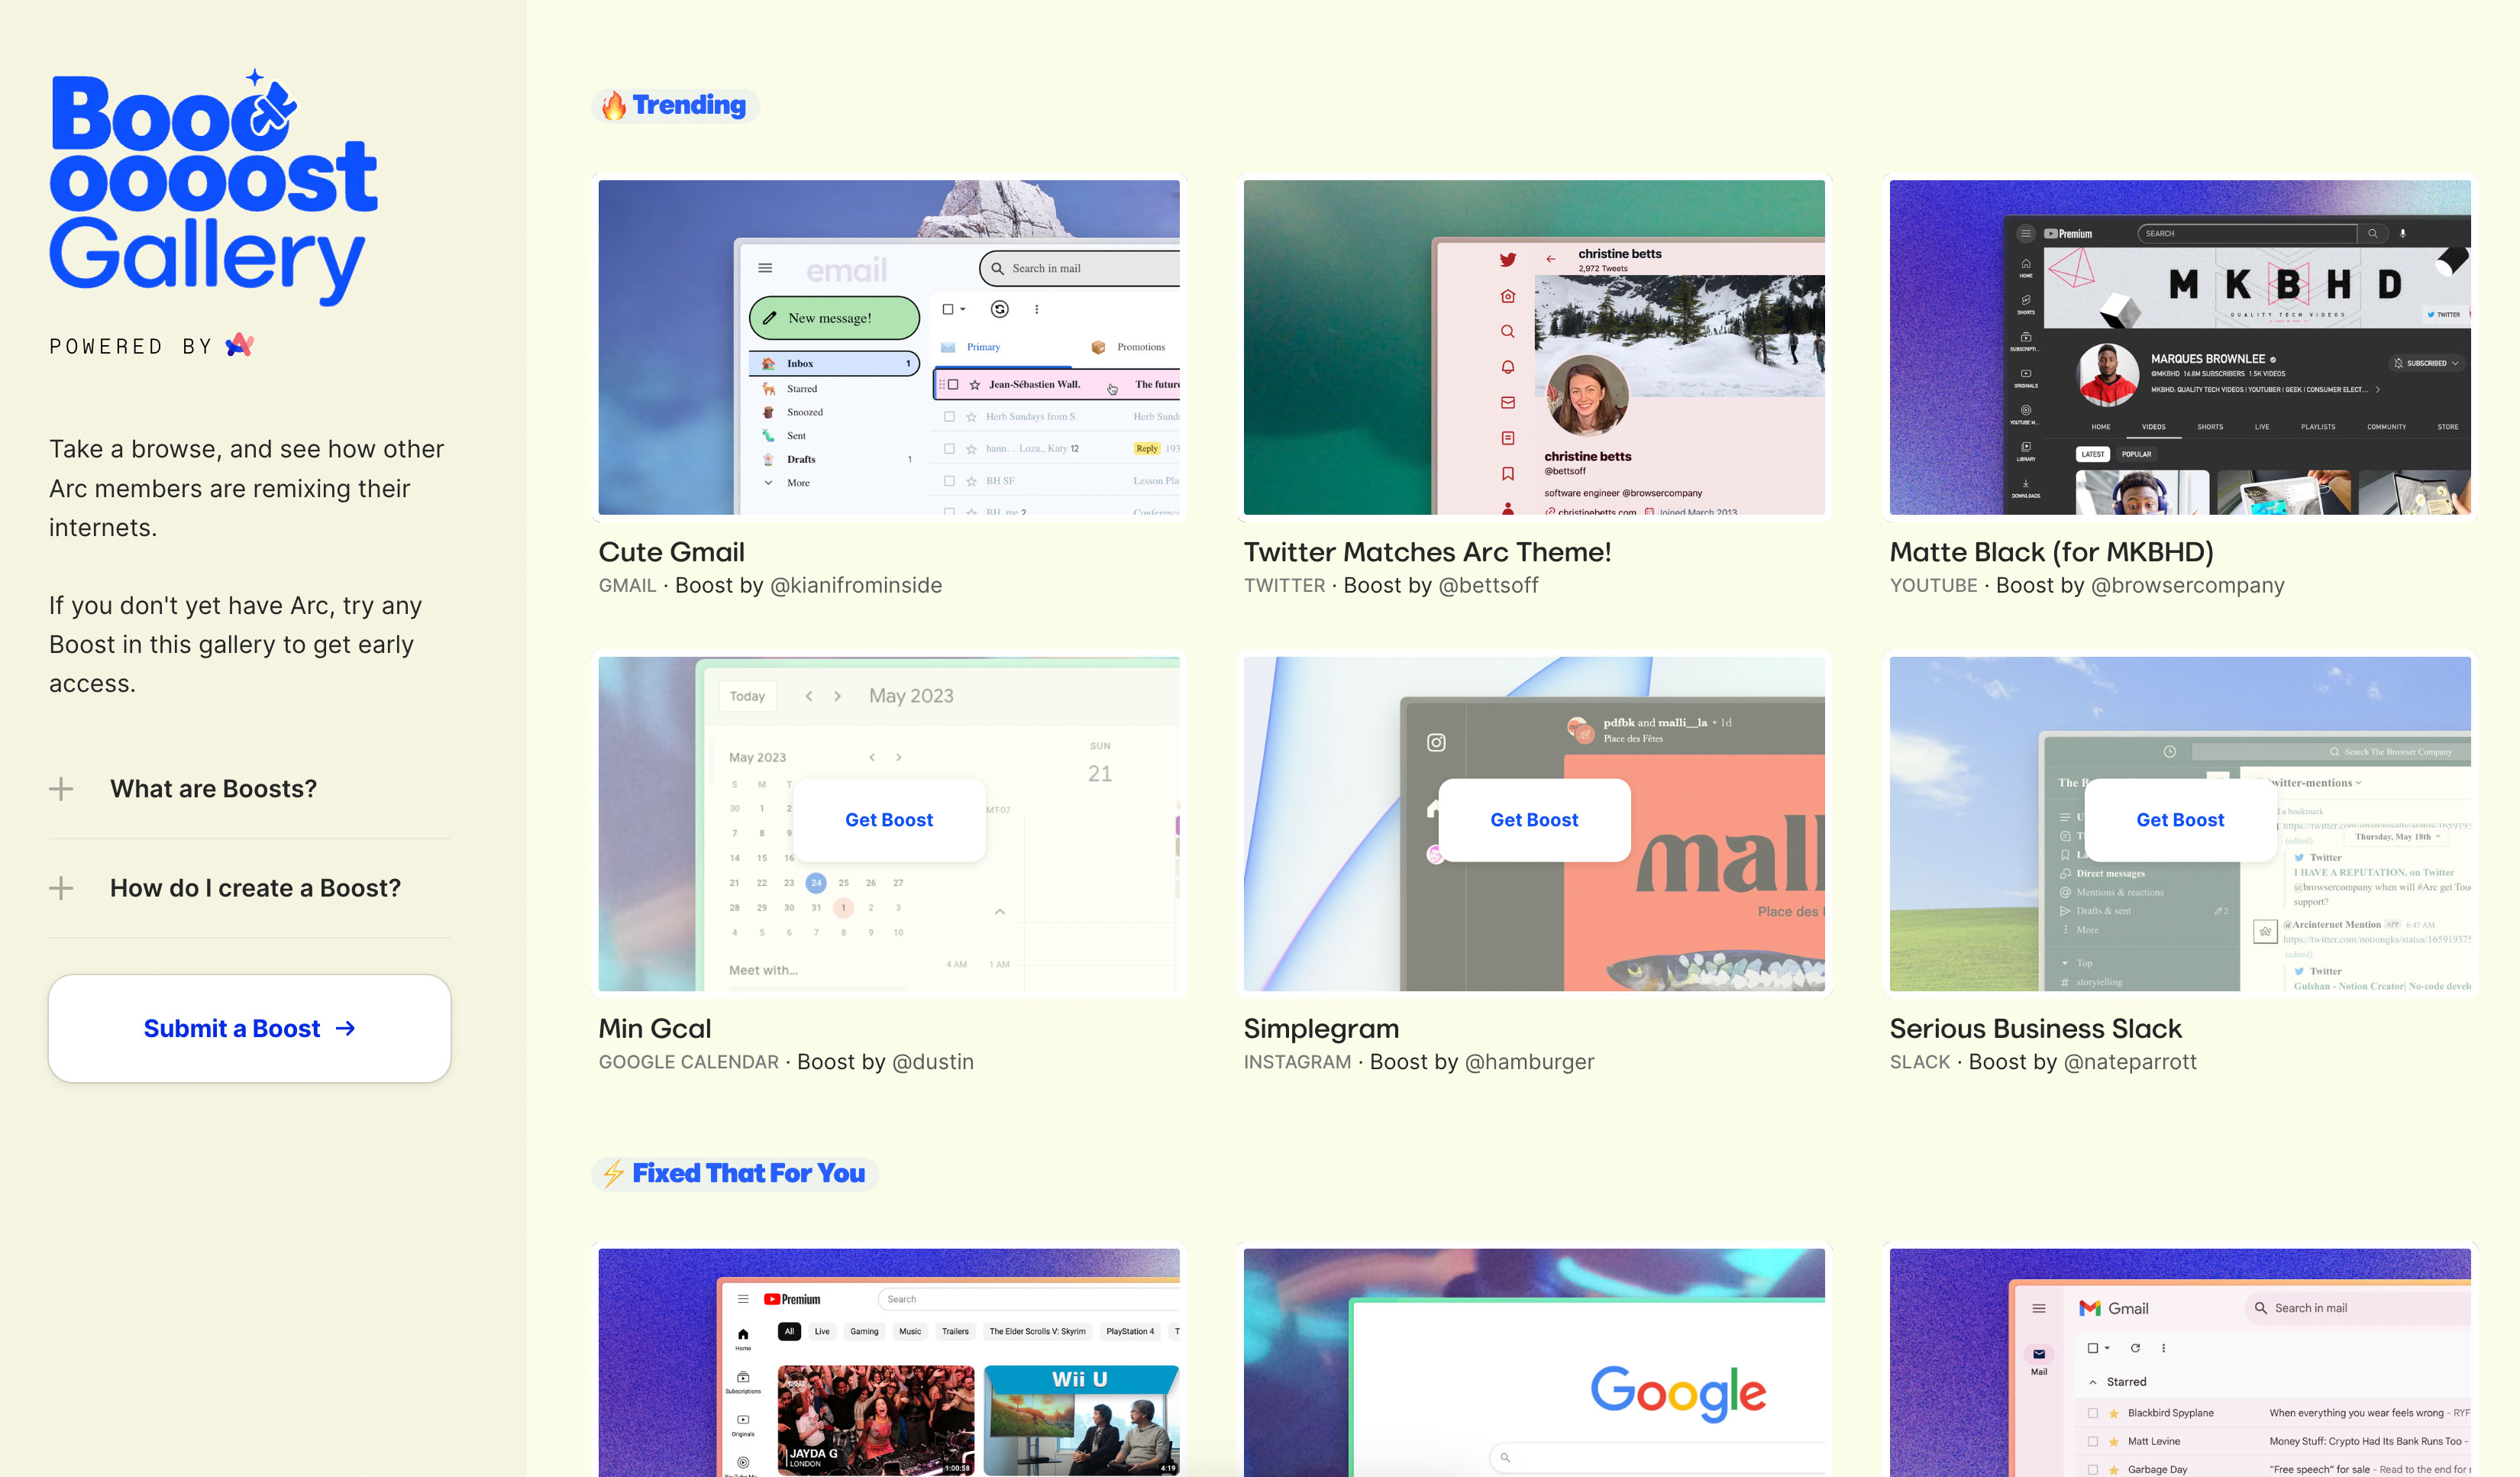Click the Instagram logo icon in Simplegram preview
This screenshot has height=1477, width=2520.
tap(1436, 742)
